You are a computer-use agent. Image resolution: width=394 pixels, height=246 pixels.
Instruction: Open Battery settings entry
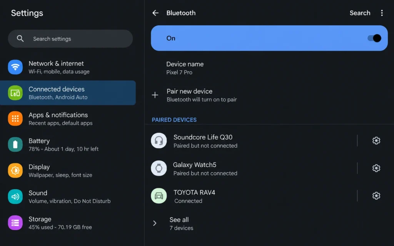68,145
